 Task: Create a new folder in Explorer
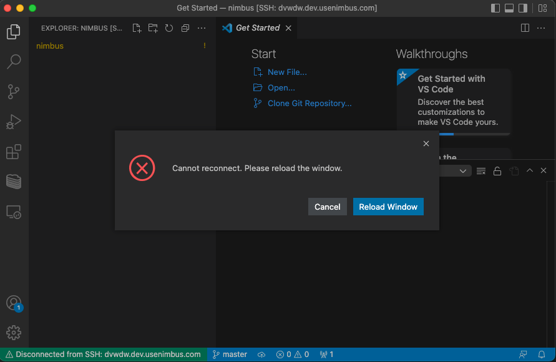coord(153,28)
